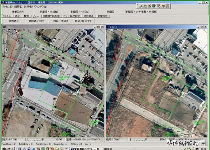Click the 地番図のみ layer button
210x150 pixels.
pyautogui.click(x=18, y=12)
